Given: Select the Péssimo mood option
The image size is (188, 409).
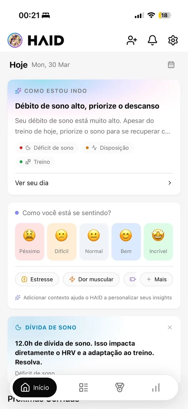Looking at the screenshot, I should coord(30,242).
